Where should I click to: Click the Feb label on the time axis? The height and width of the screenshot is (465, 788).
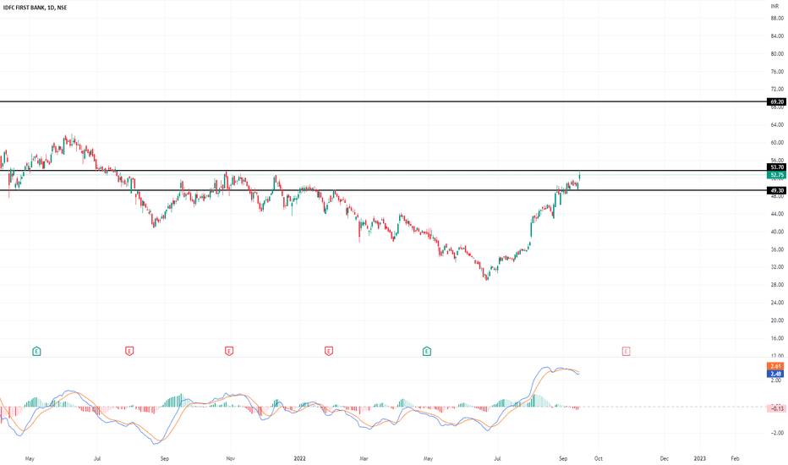point(735,458)
